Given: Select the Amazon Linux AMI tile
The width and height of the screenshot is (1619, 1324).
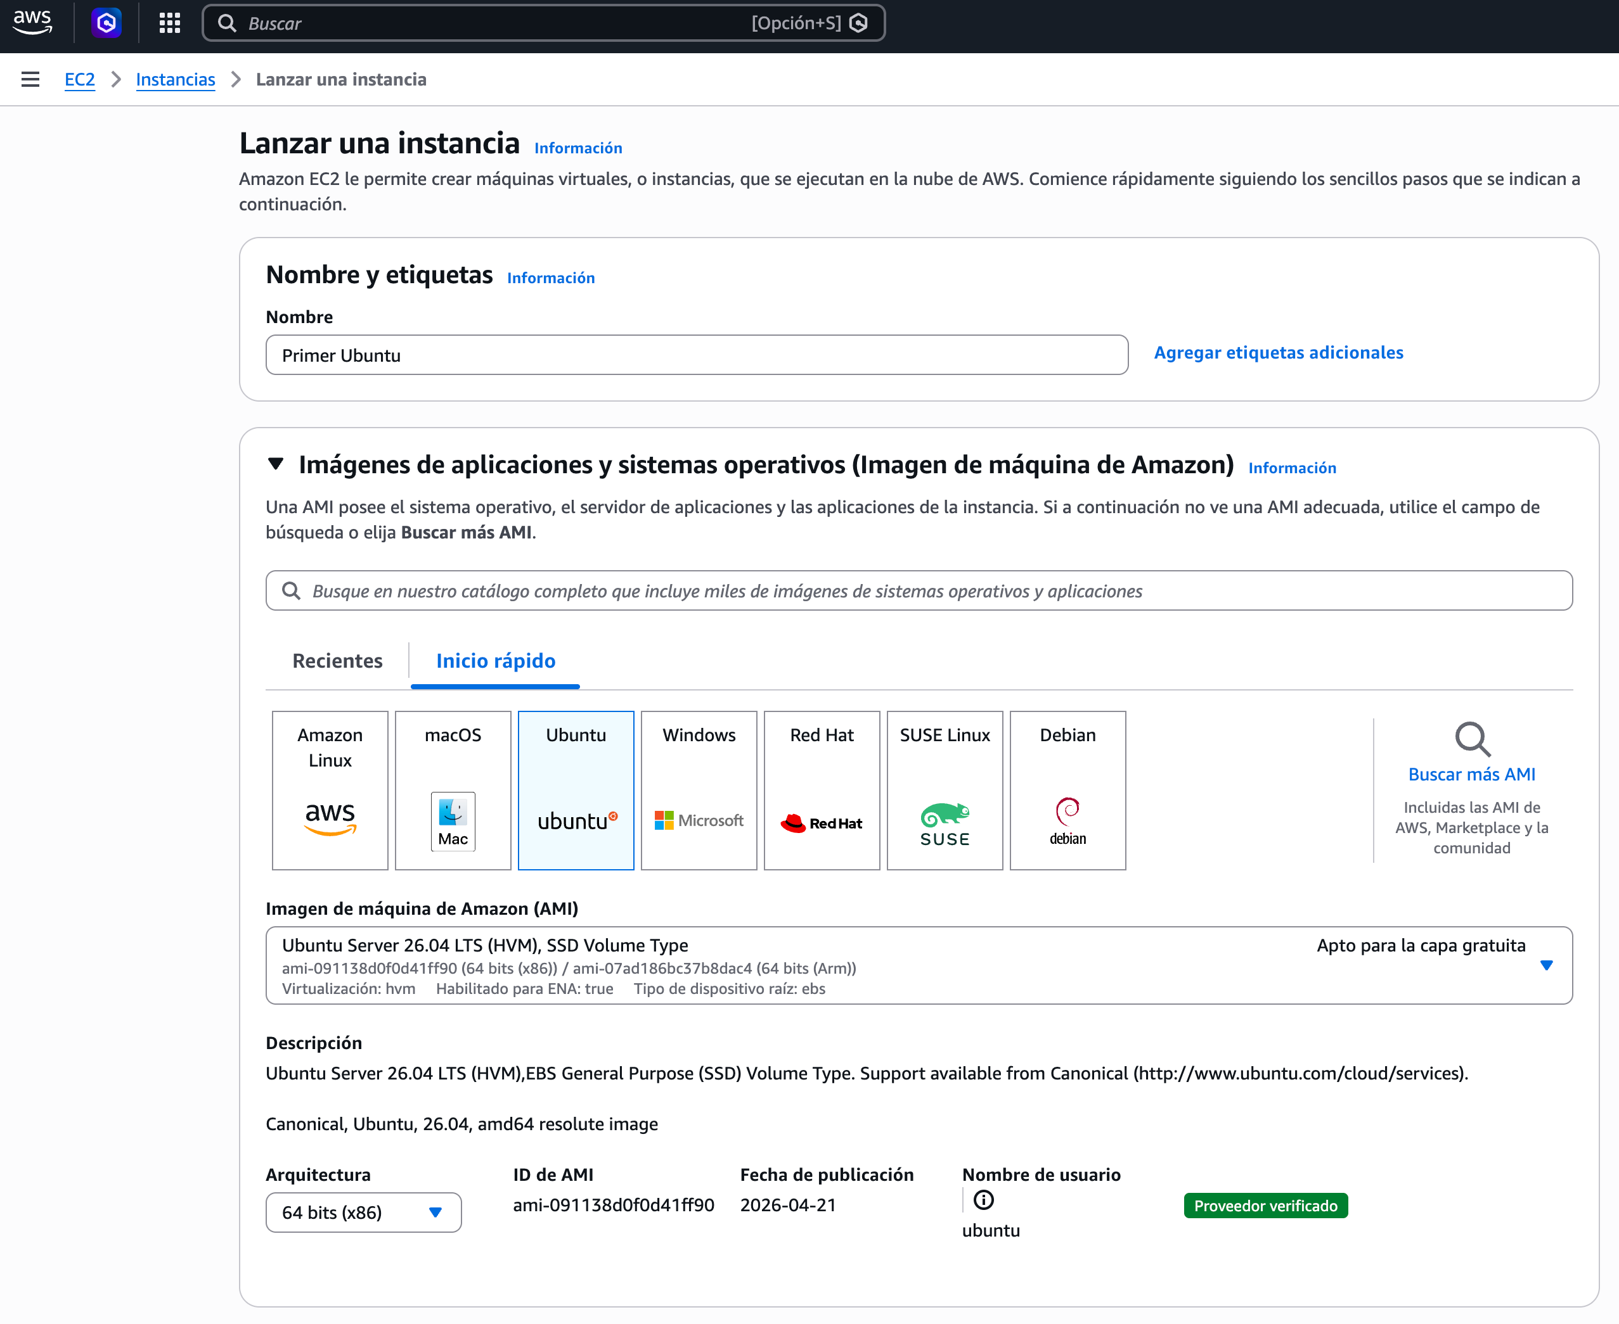Looking at the screenshot, I should pos(330,790).
